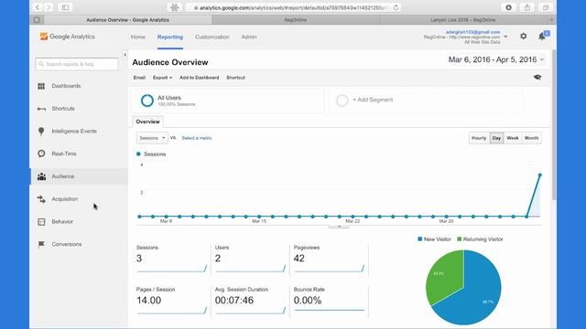The image size is (586, 329).
Task: Open Conversions in the sidebar
Action: [x=67, y=244]
